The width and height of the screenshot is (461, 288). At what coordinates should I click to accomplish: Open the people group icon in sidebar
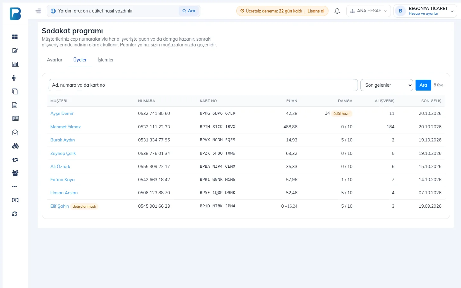pyautogui.click(x=15, y=173)
